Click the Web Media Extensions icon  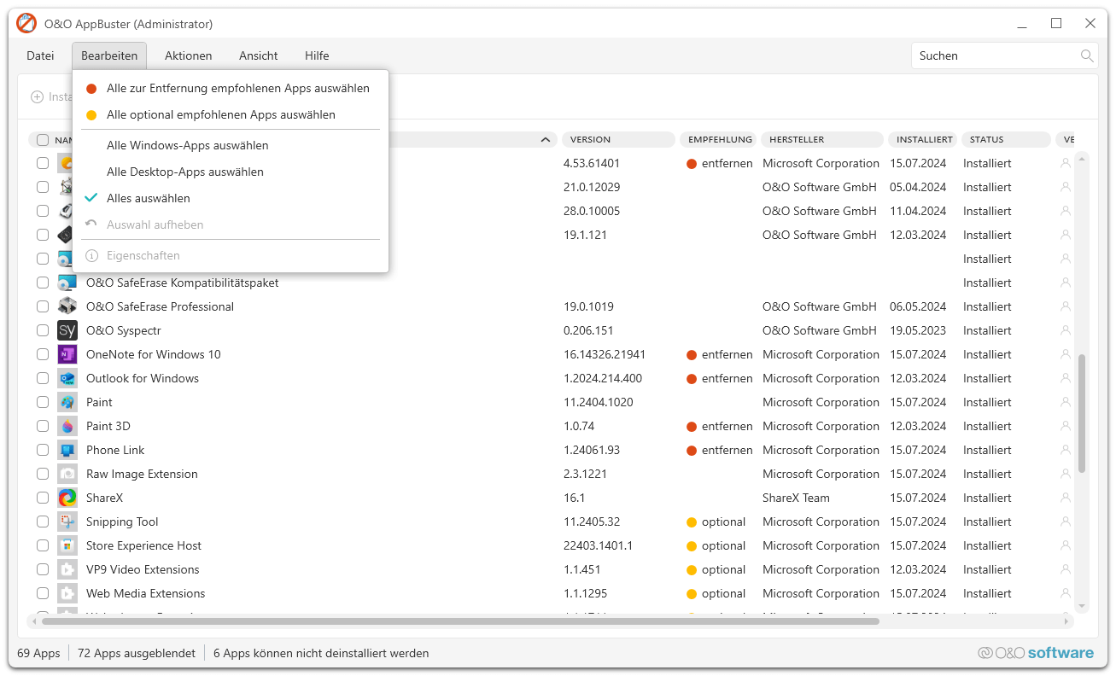click(x=67, y=593)
